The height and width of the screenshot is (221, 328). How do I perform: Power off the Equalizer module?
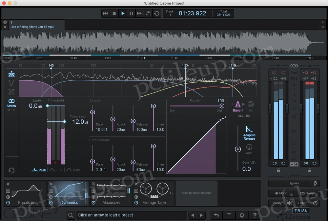tap(8, 203)
